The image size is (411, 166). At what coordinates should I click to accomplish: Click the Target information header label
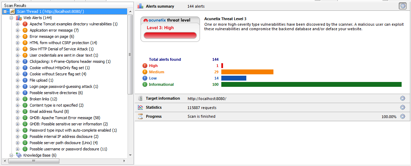pyautogui.click(x=163, y=98)
